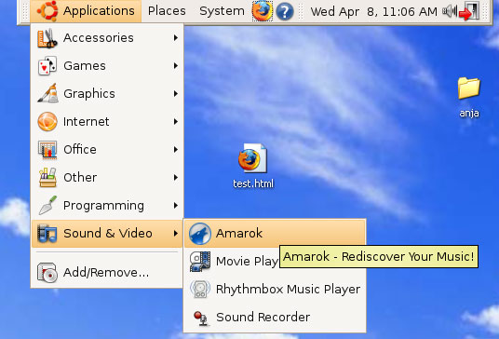
Task: Click the Other category box icon
Action: coord(47,177)
